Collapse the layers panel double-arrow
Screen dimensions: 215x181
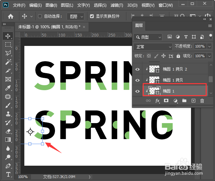point(205,19)
